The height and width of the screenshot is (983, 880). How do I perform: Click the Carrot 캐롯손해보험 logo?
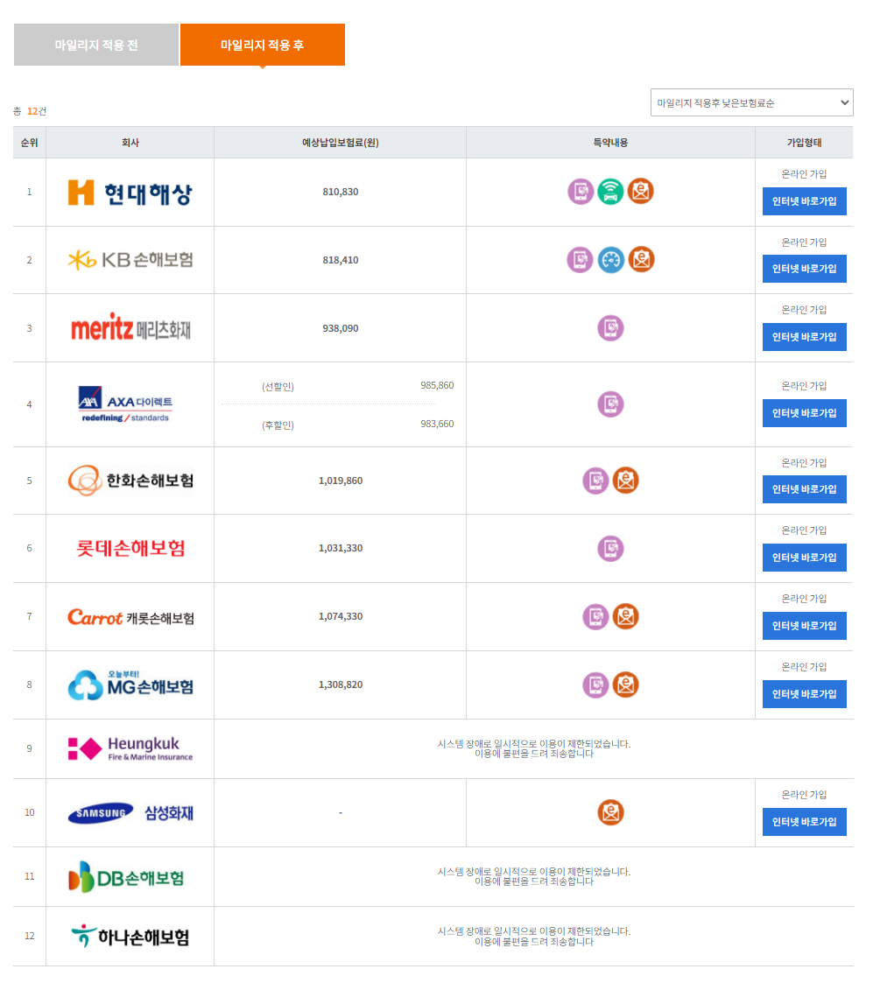coord(130,617)
